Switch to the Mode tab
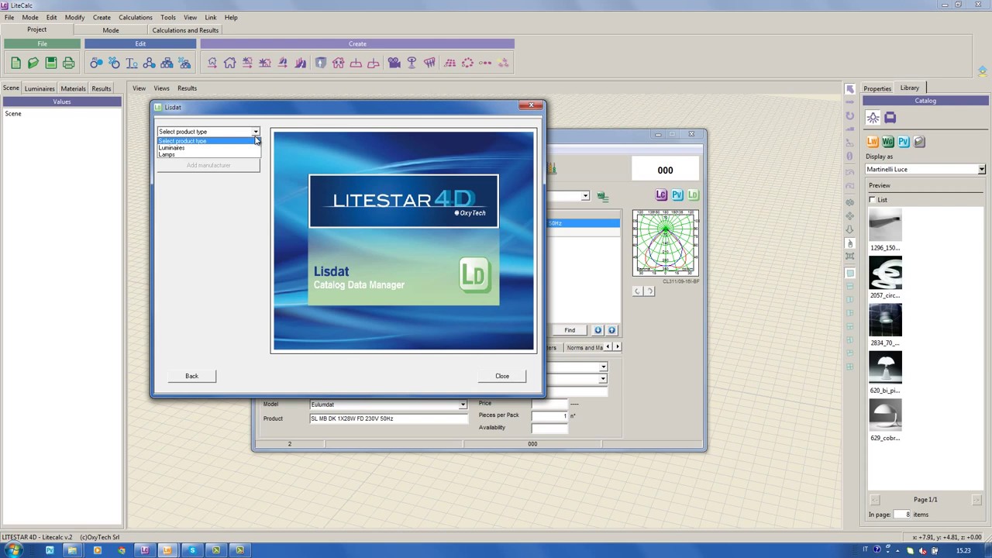992x558 pixels. tap(111, 30)
